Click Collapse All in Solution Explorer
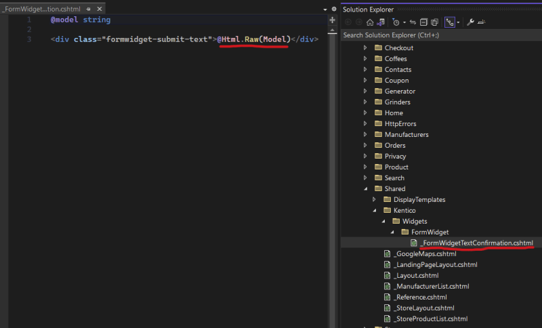 click(423, 22)
